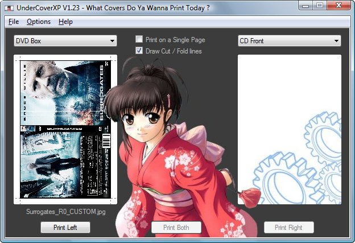Enable Print on a Single Page
Viewport: 355px width, 243px height.
pyautogui.click(x=139, y=40)
